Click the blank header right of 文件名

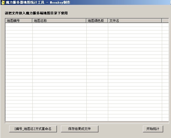coord(165,20)
